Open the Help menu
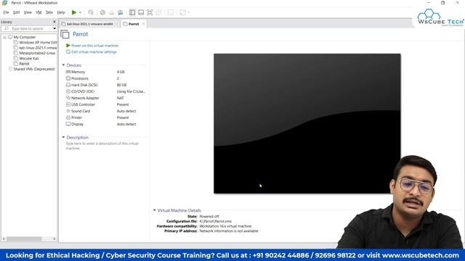The width and height of the screenshot is (465, 261). click(61, 12)
